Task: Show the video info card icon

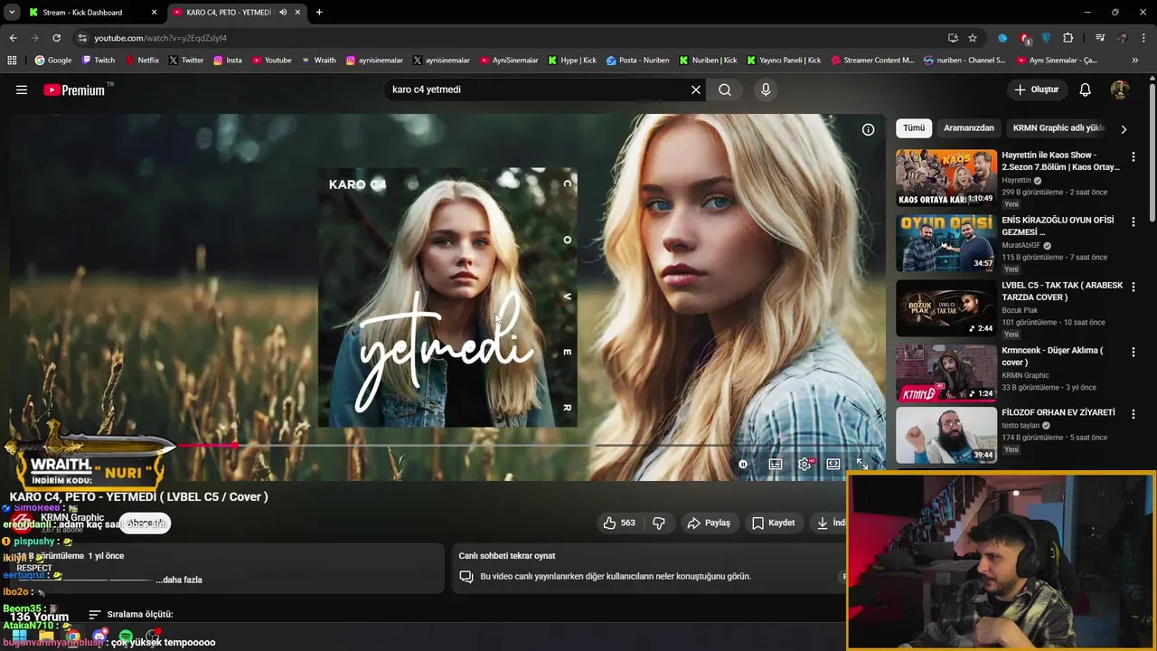Action: 868,129
